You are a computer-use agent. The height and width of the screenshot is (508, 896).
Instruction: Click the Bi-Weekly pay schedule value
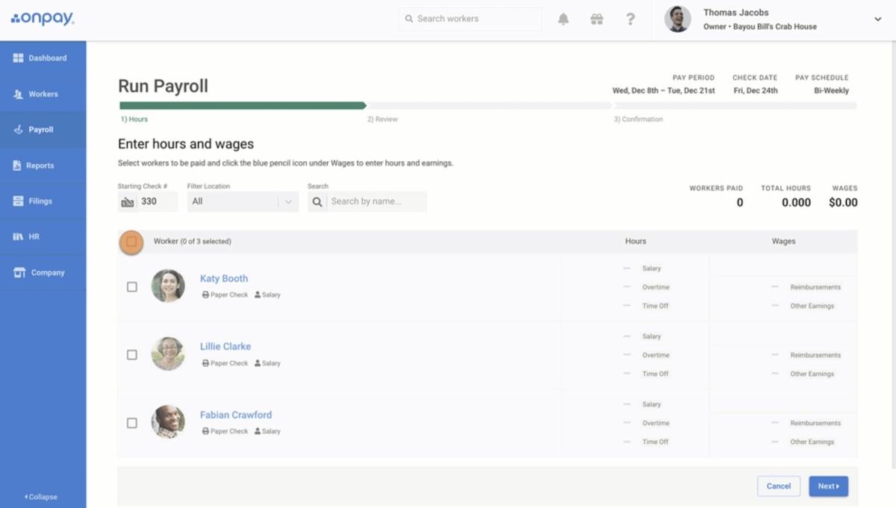(831, 90)
